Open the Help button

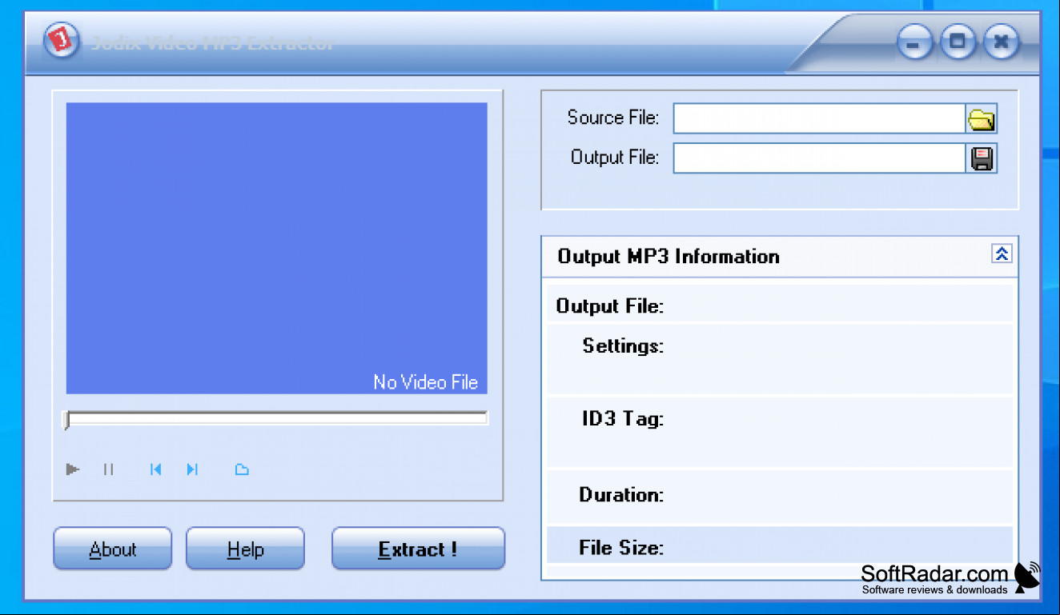pyautogui.click(x=245, y=549)
